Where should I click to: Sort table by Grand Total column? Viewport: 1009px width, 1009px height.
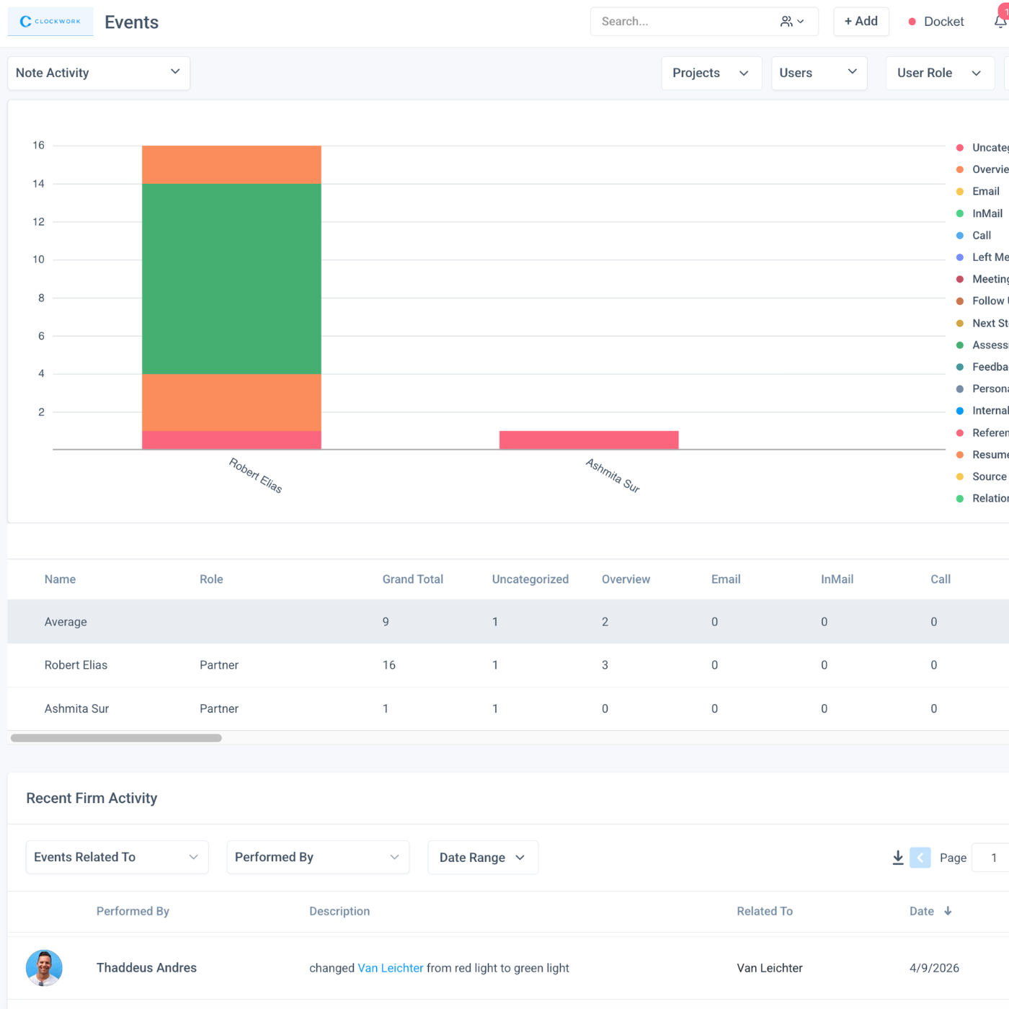pos(412,579)
